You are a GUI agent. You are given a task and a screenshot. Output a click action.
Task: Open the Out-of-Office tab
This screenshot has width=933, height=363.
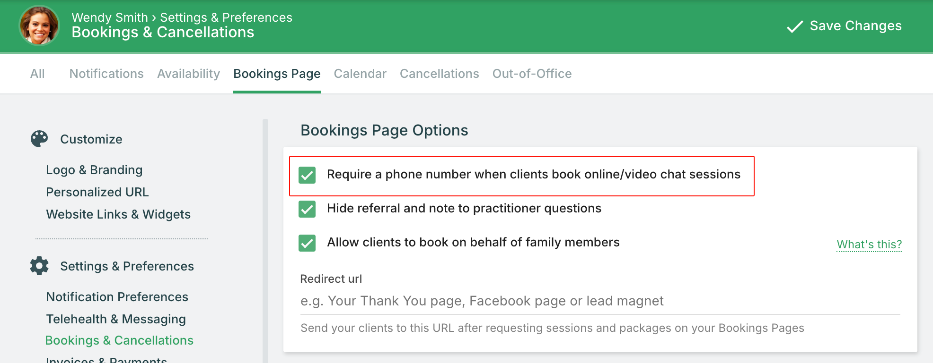pos(532,74)
